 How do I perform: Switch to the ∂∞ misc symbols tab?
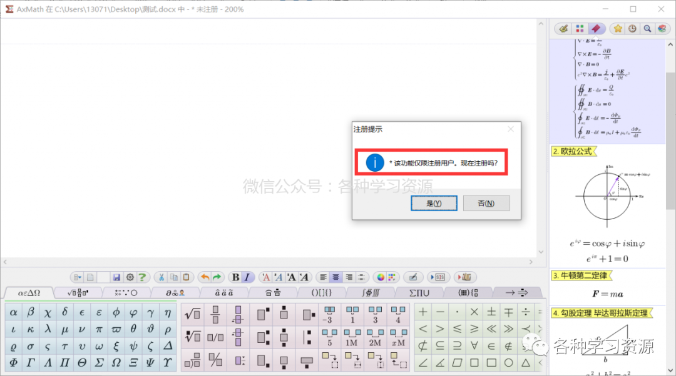coord(175,293)
